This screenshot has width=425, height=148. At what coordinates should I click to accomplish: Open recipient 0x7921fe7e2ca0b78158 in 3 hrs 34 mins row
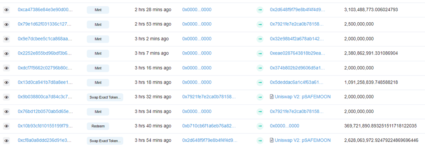coord(297,111)
